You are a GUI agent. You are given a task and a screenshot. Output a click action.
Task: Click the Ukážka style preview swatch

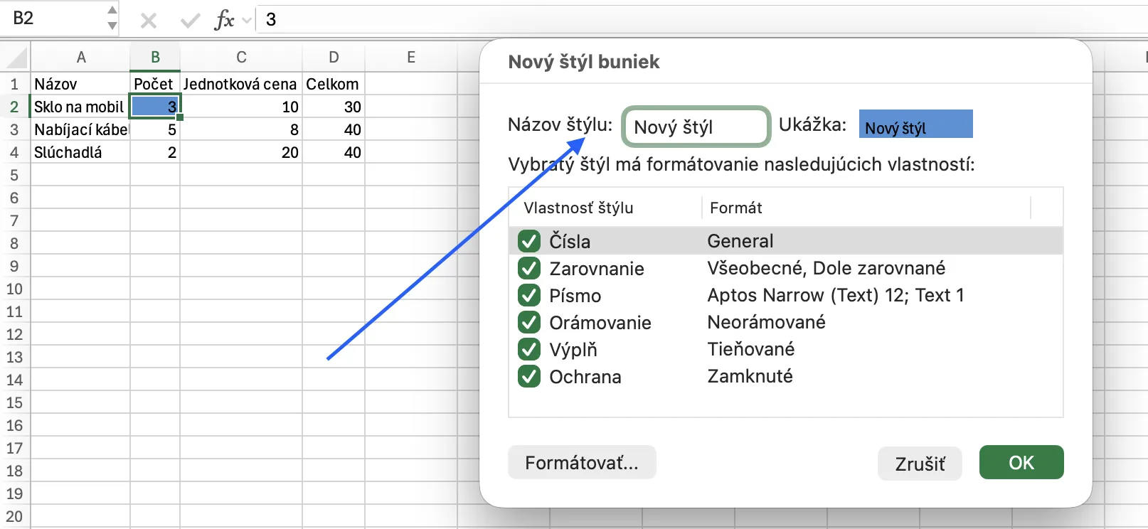(x=915, y=124)
